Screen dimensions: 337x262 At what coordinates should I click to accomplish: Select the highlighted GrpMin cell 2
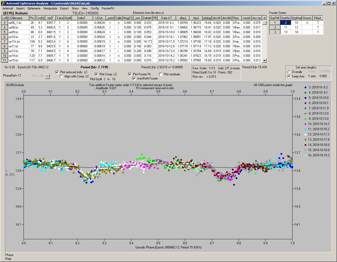pyautogui.click(x=286, y=23)
